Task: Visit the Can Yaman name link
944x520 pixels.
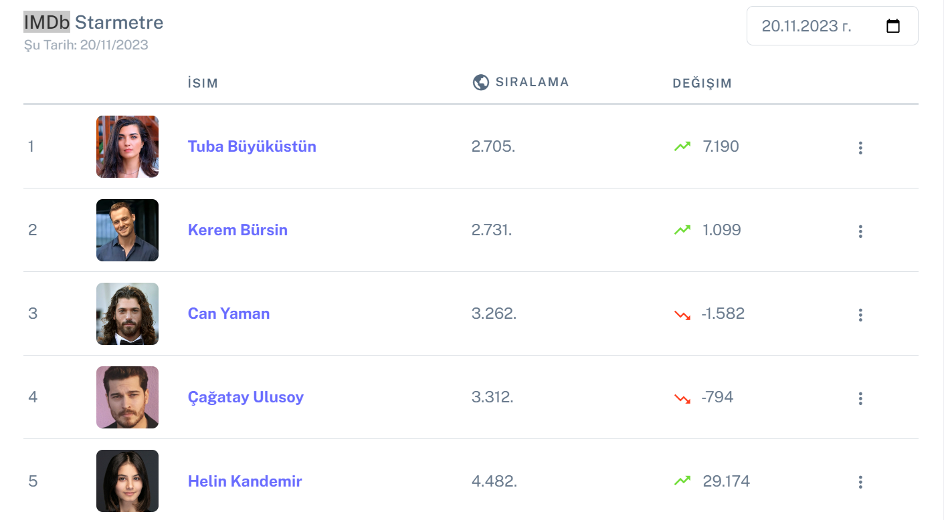Action: click(229, 313)
